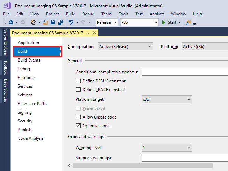This screenshot has height=171, width=228.
Task: Enable Define DEBUG constant checkbox
Action: 78,81
